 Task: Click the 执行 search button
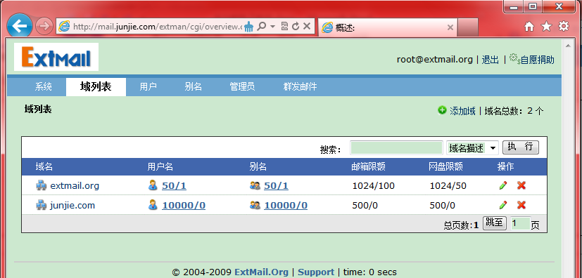(x=520, y=147)
